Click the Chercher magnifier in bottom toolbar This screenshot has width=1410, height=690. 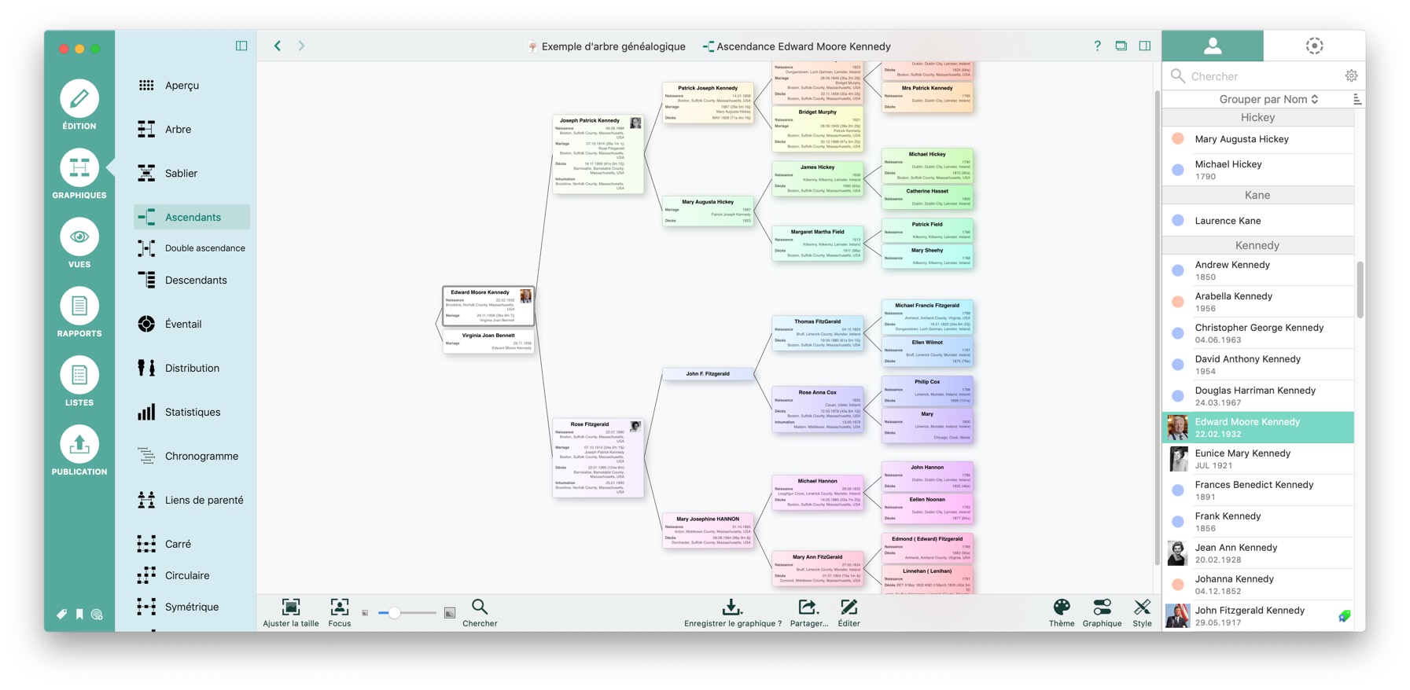coord(480,613)
